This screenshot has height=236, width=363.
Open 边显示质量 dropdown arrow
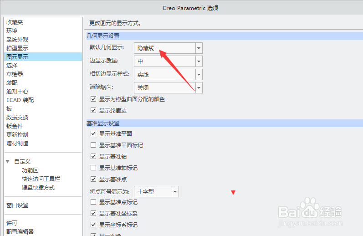point(199,62)
